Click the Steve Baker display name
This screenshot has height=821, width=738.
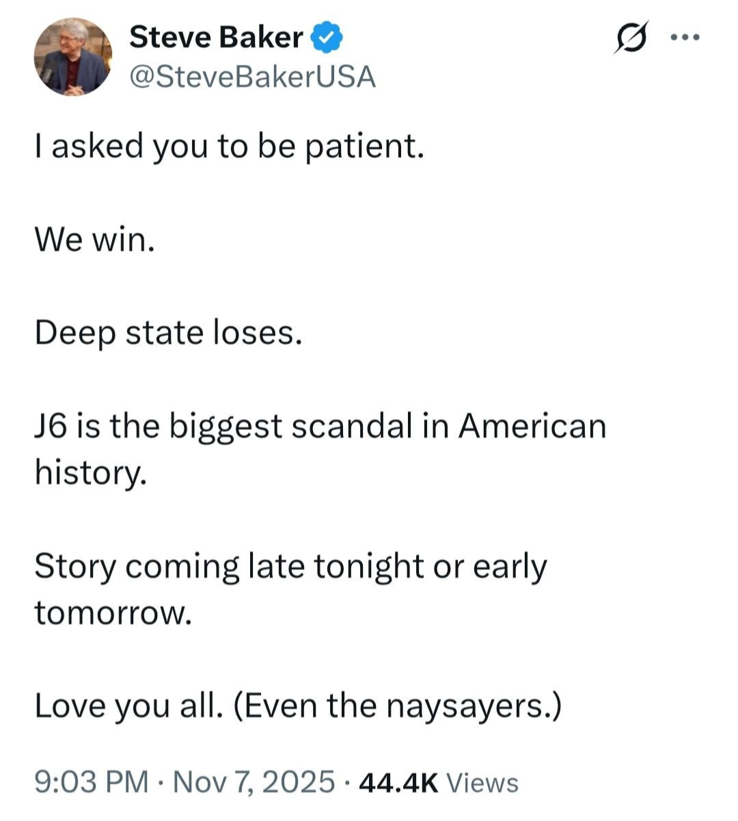click(x=215, y=37)
